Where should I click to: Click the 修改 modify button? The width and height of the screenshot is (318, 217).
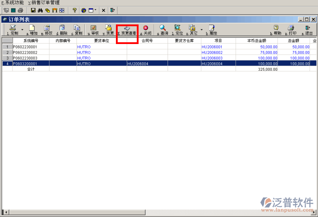tap(47, 30)
